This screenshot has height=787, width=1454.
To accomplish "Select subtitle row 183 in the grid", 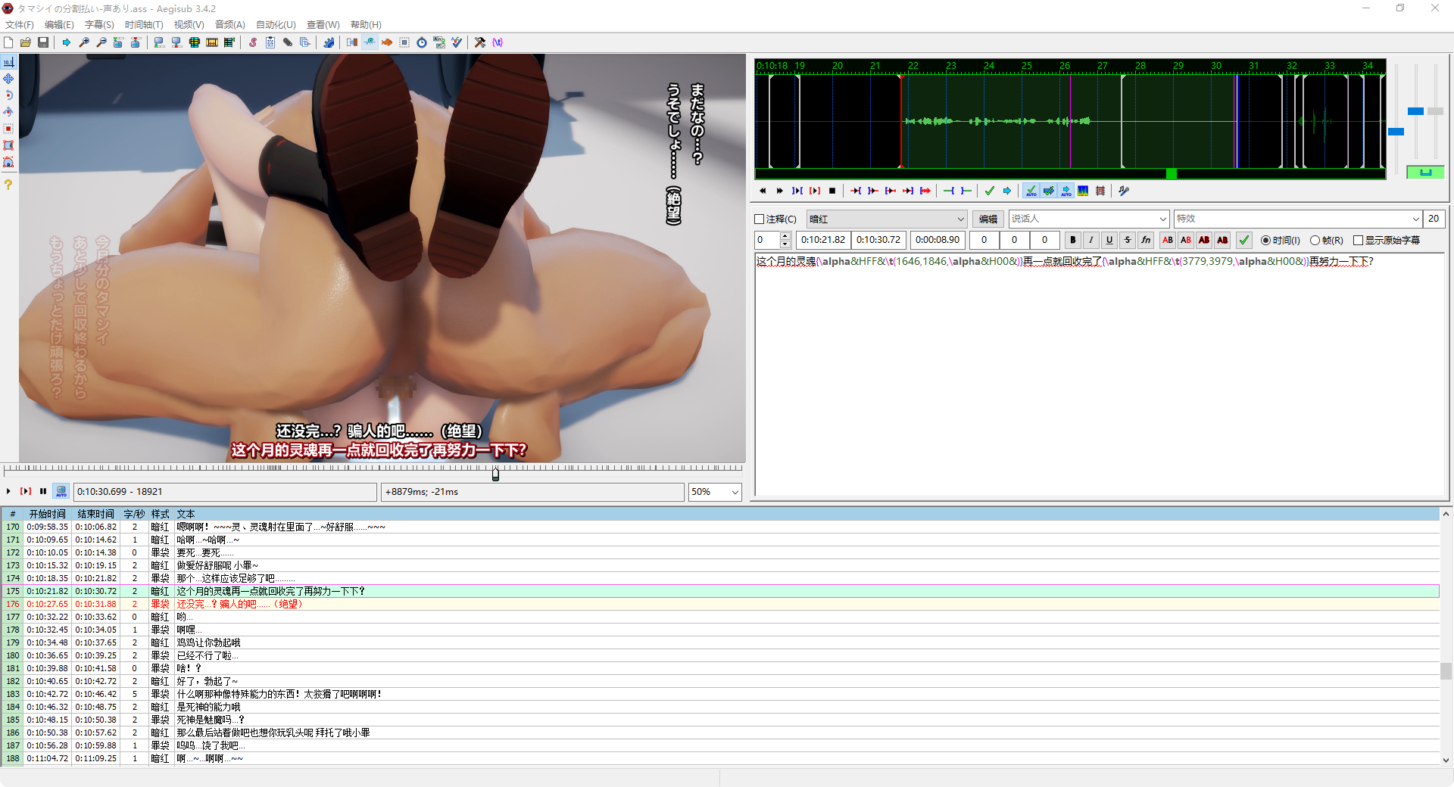I will point(719,694).
